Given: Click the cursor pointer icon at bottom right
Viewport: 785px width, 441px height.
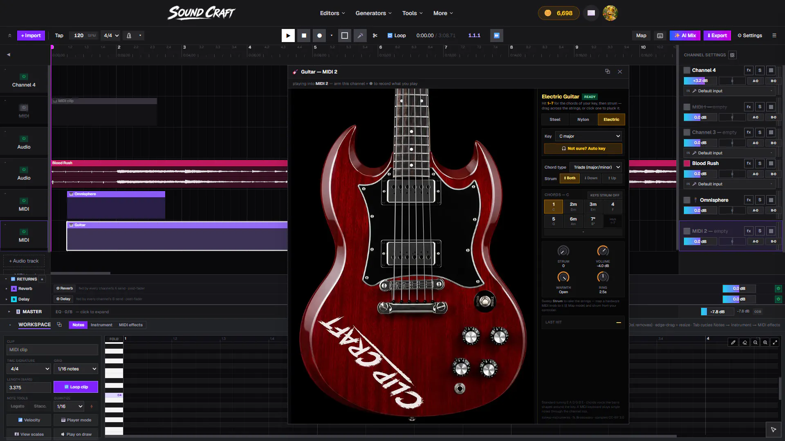Looking at the screenshot, I should pyautogui.click(x=773, y=430).
